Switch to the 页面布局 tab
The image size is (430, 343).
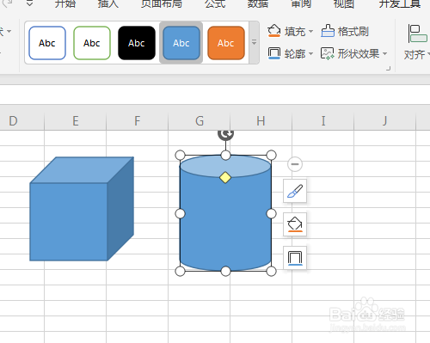(162, 3)
